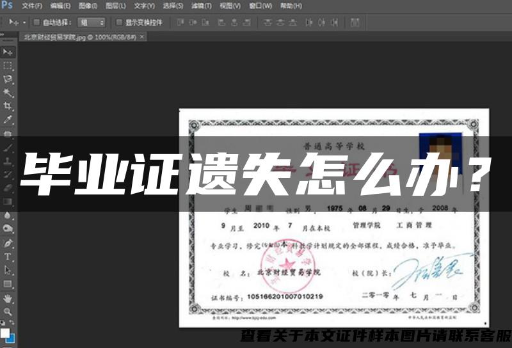Click the blue signature on the certificate
This screenshot has height=348, width=512.
pyautogui.click(x=431, y=271)
